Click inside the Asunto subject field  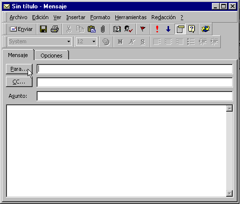pyautogui.click(x=135, y=96)
